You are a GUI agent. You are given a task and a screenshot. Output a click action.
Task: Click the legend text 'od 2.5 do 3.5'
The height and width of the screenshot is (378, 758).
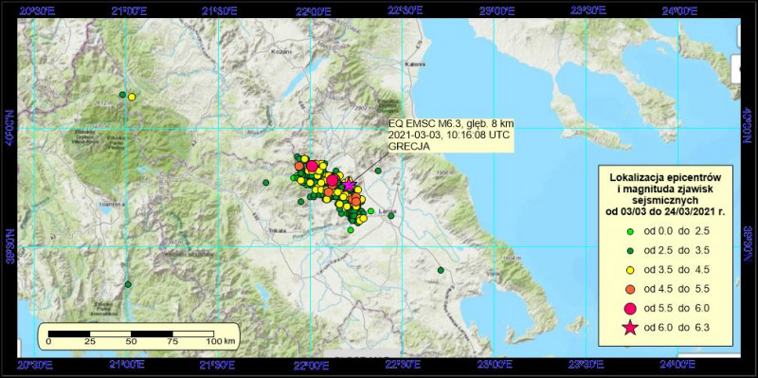click(676, 251)
